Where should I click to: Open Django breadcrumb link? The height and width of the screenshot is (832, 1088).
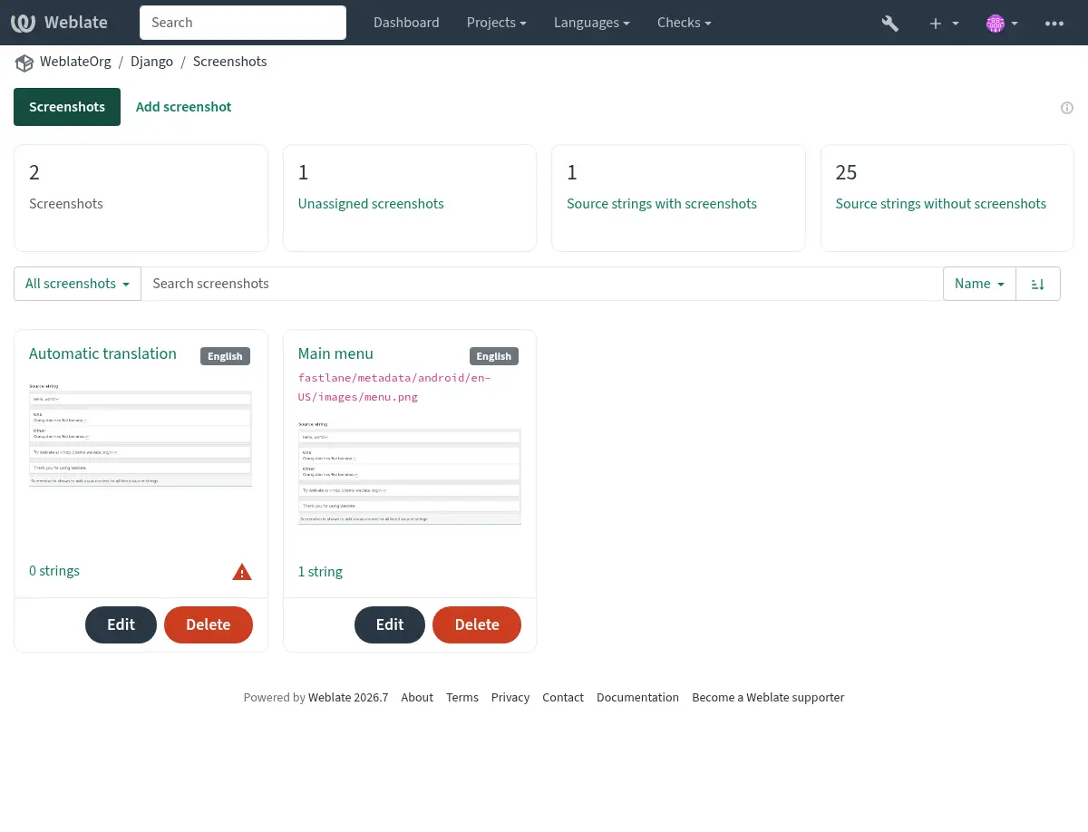coord(152,62)
